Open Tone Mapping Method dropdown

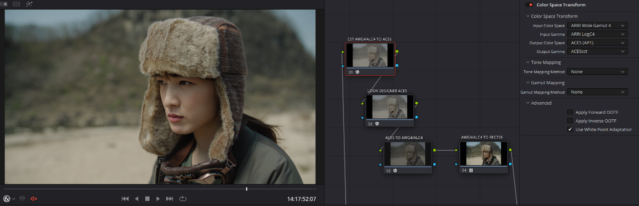tap(597, 72)
